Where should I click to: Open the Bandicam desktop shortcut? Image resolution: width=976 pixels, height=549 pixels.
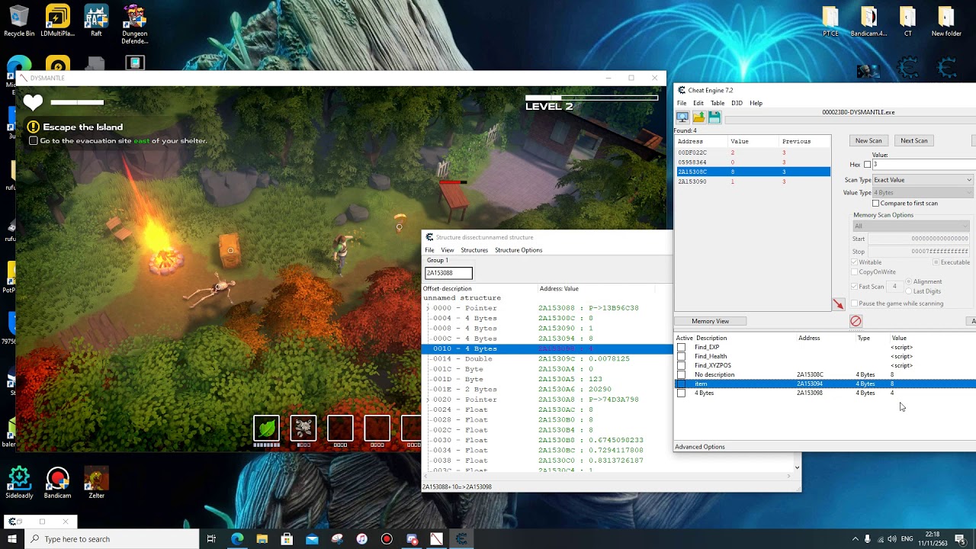[x=57, y=483]
